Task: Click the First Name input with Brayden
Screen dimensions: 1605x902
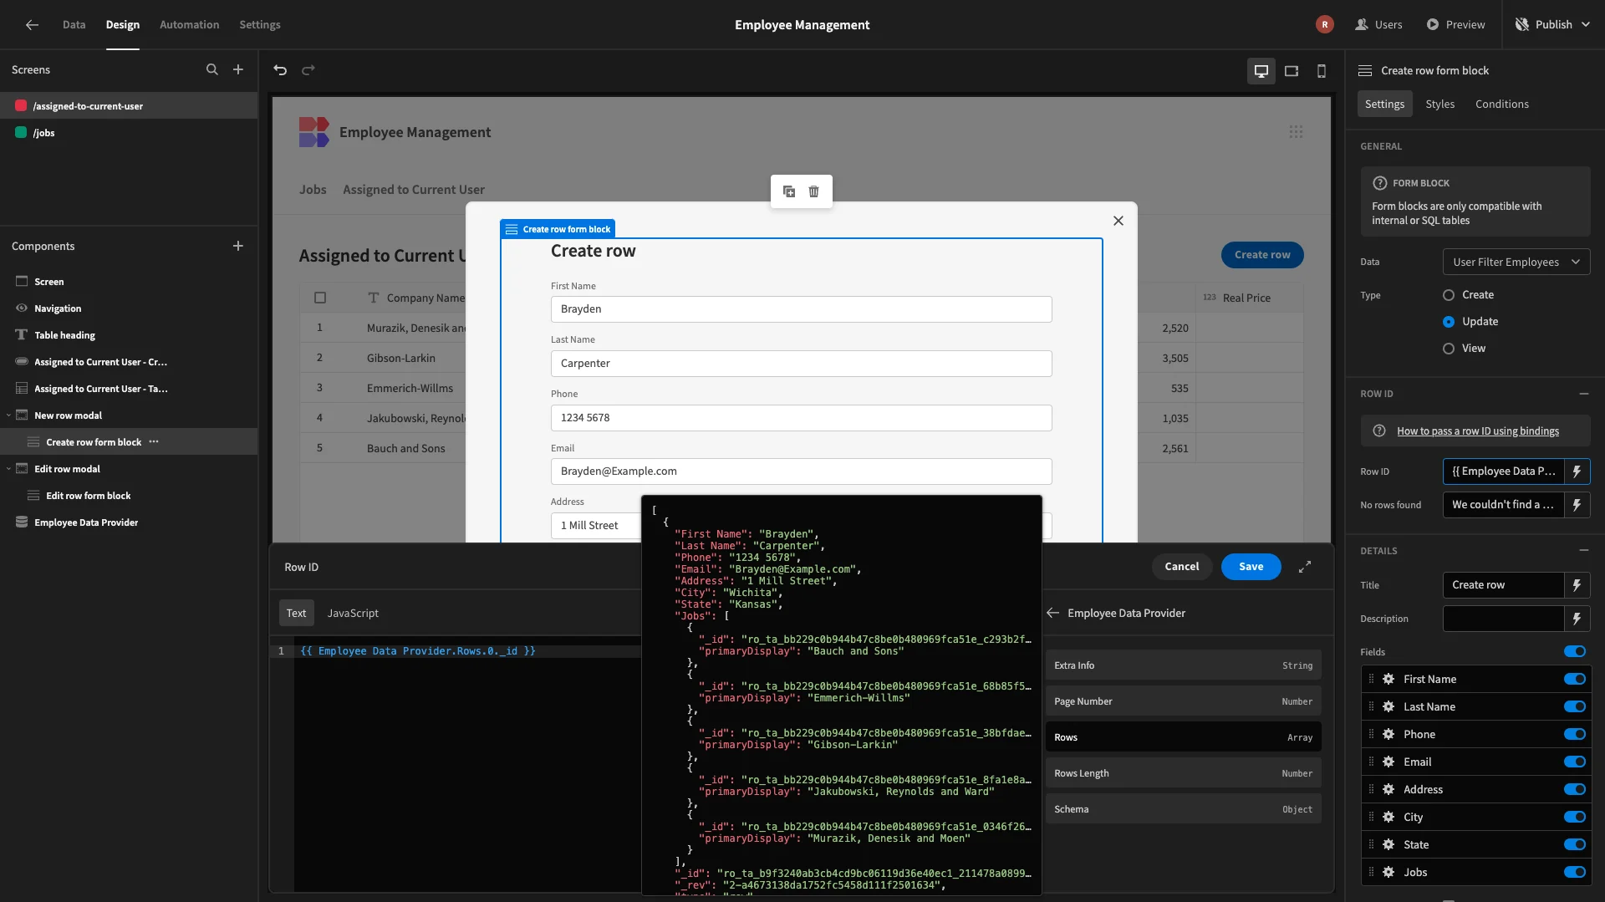Action: click(801, 309)
